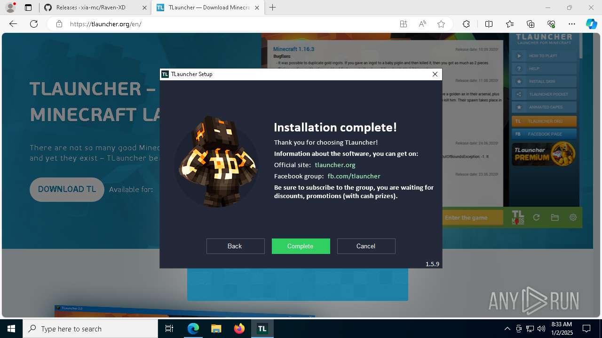Close the TLauncher Setup dialog
The image size is (602, 338).
(x=435, y=74)
